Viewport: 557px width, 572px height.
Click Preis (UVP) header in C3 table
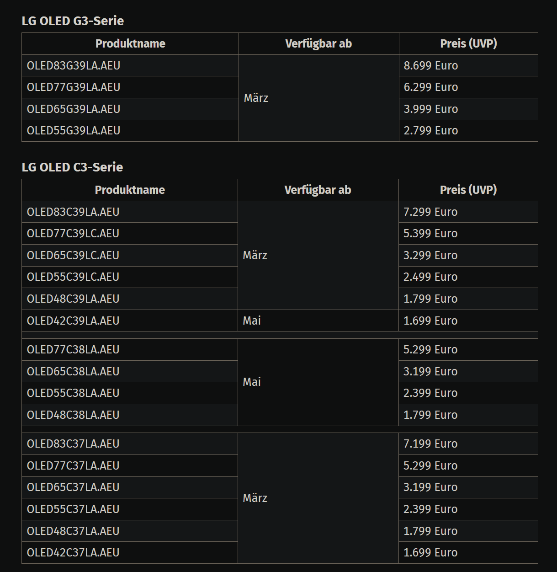click(468, 190)
